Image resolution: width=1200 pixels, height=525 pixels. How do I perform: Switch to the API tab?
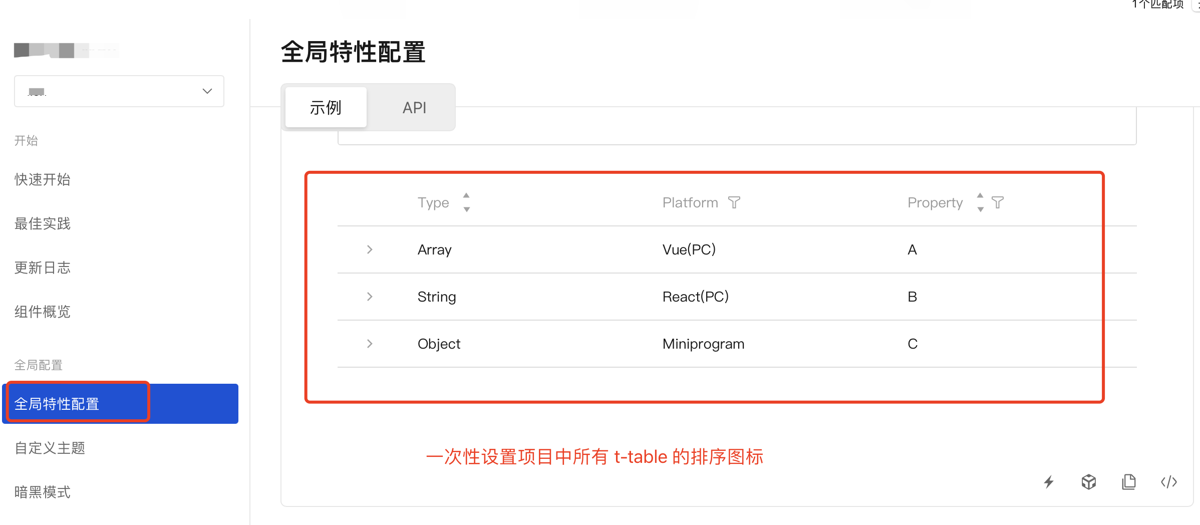point(414,107)
